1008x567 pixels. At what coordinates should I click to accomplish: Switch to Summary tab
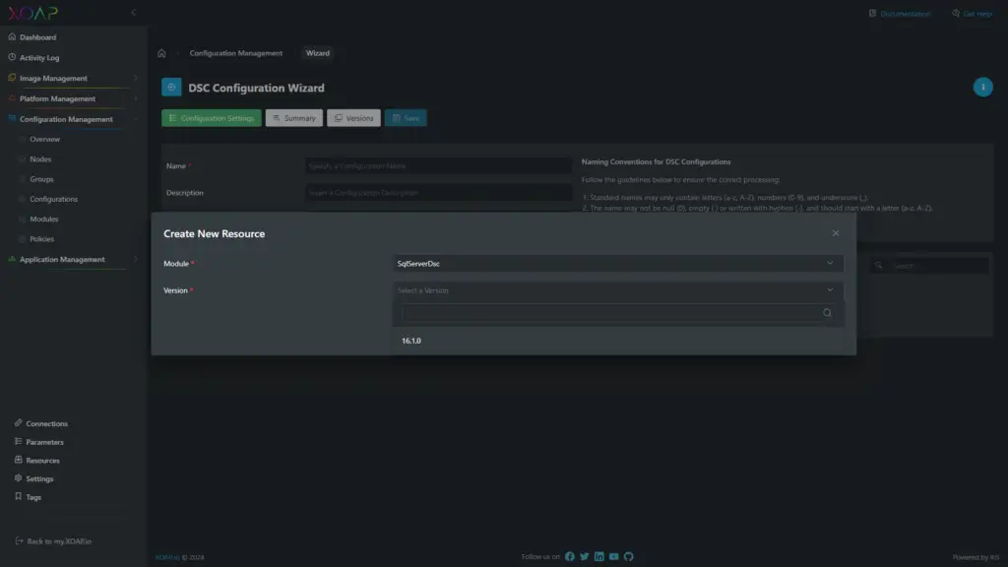click(293, 118)
